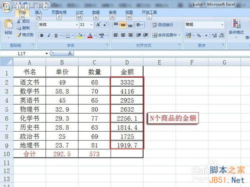Apply the yellow fill color bucket

(x=80, y=35)
